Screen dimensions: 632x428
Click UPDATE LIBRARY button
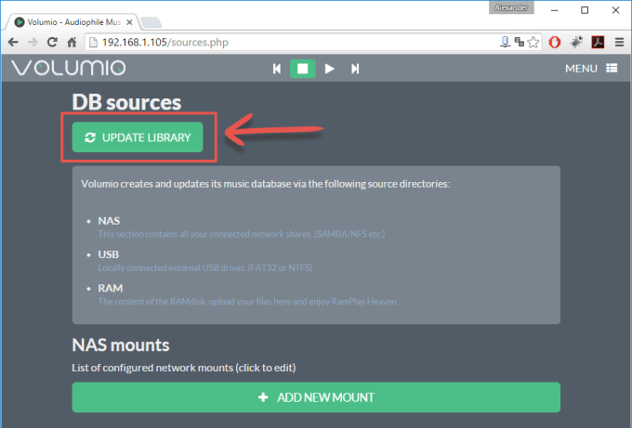138,137
